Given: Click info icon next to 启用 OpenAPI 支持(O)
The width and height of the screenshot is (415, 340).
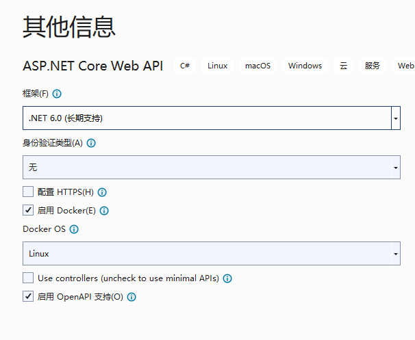Looking at the screenshot, I should (x=131, y=297).
